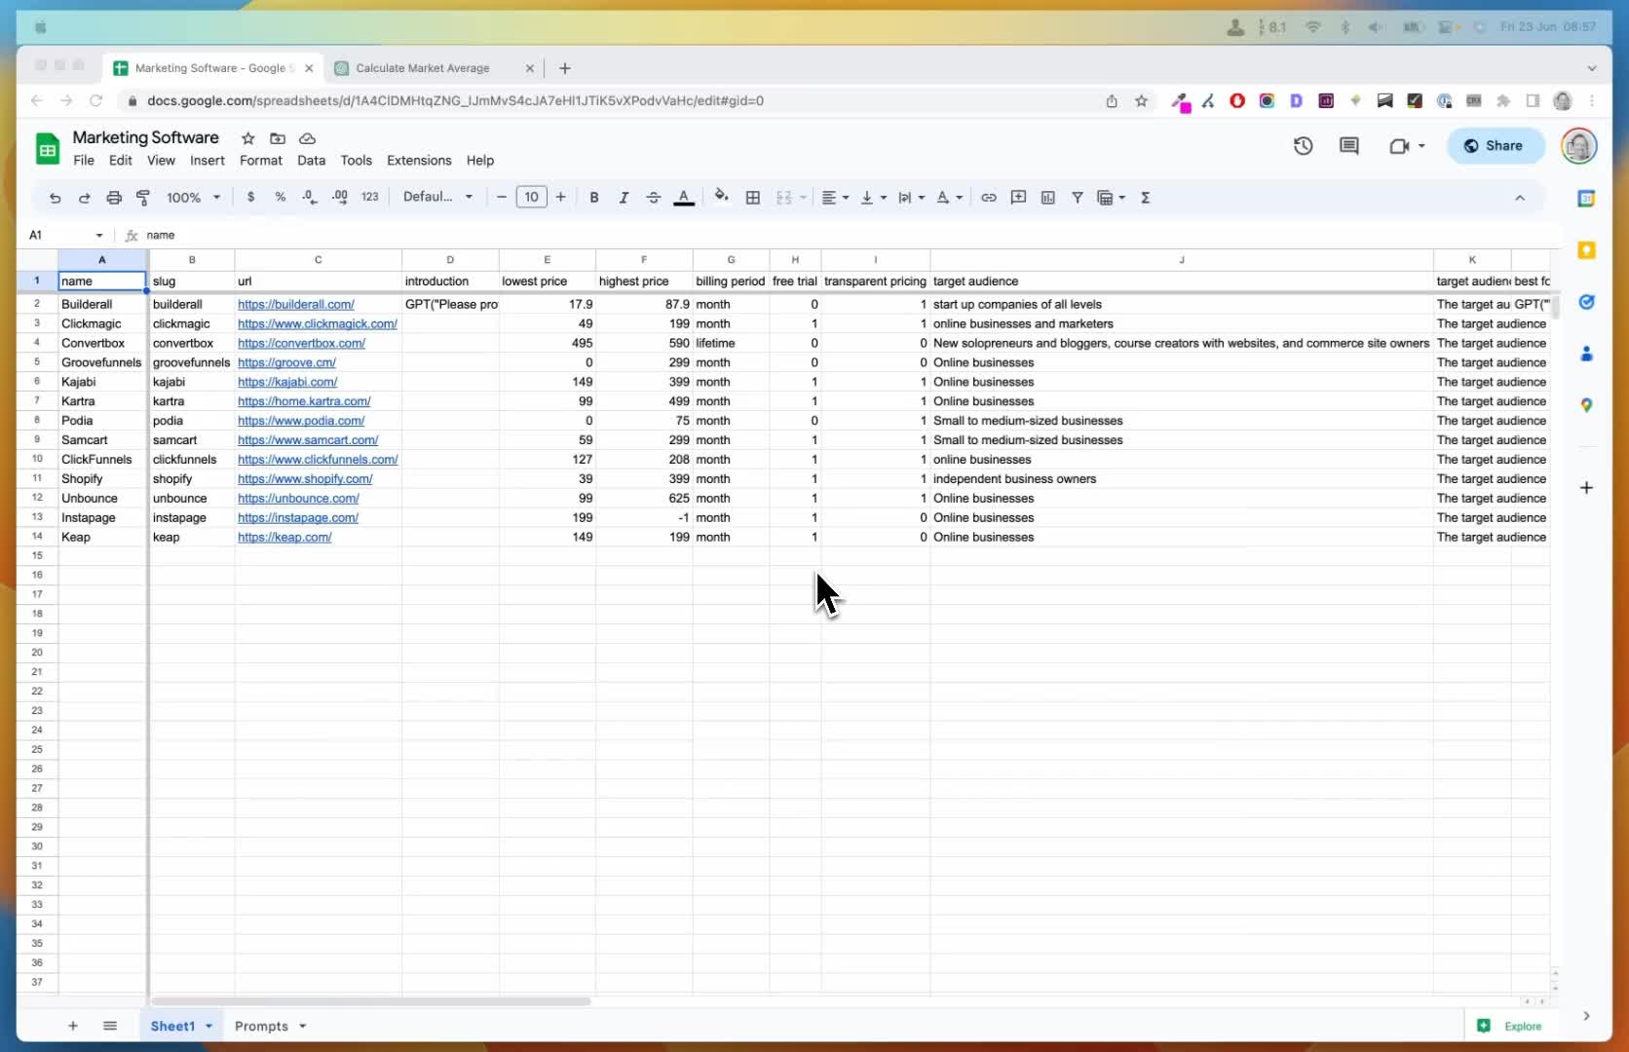The width and height of the screenshot is (1629, 1052).
Task: Open the Zoom 100% dropdown
Action: click(193, 198)
